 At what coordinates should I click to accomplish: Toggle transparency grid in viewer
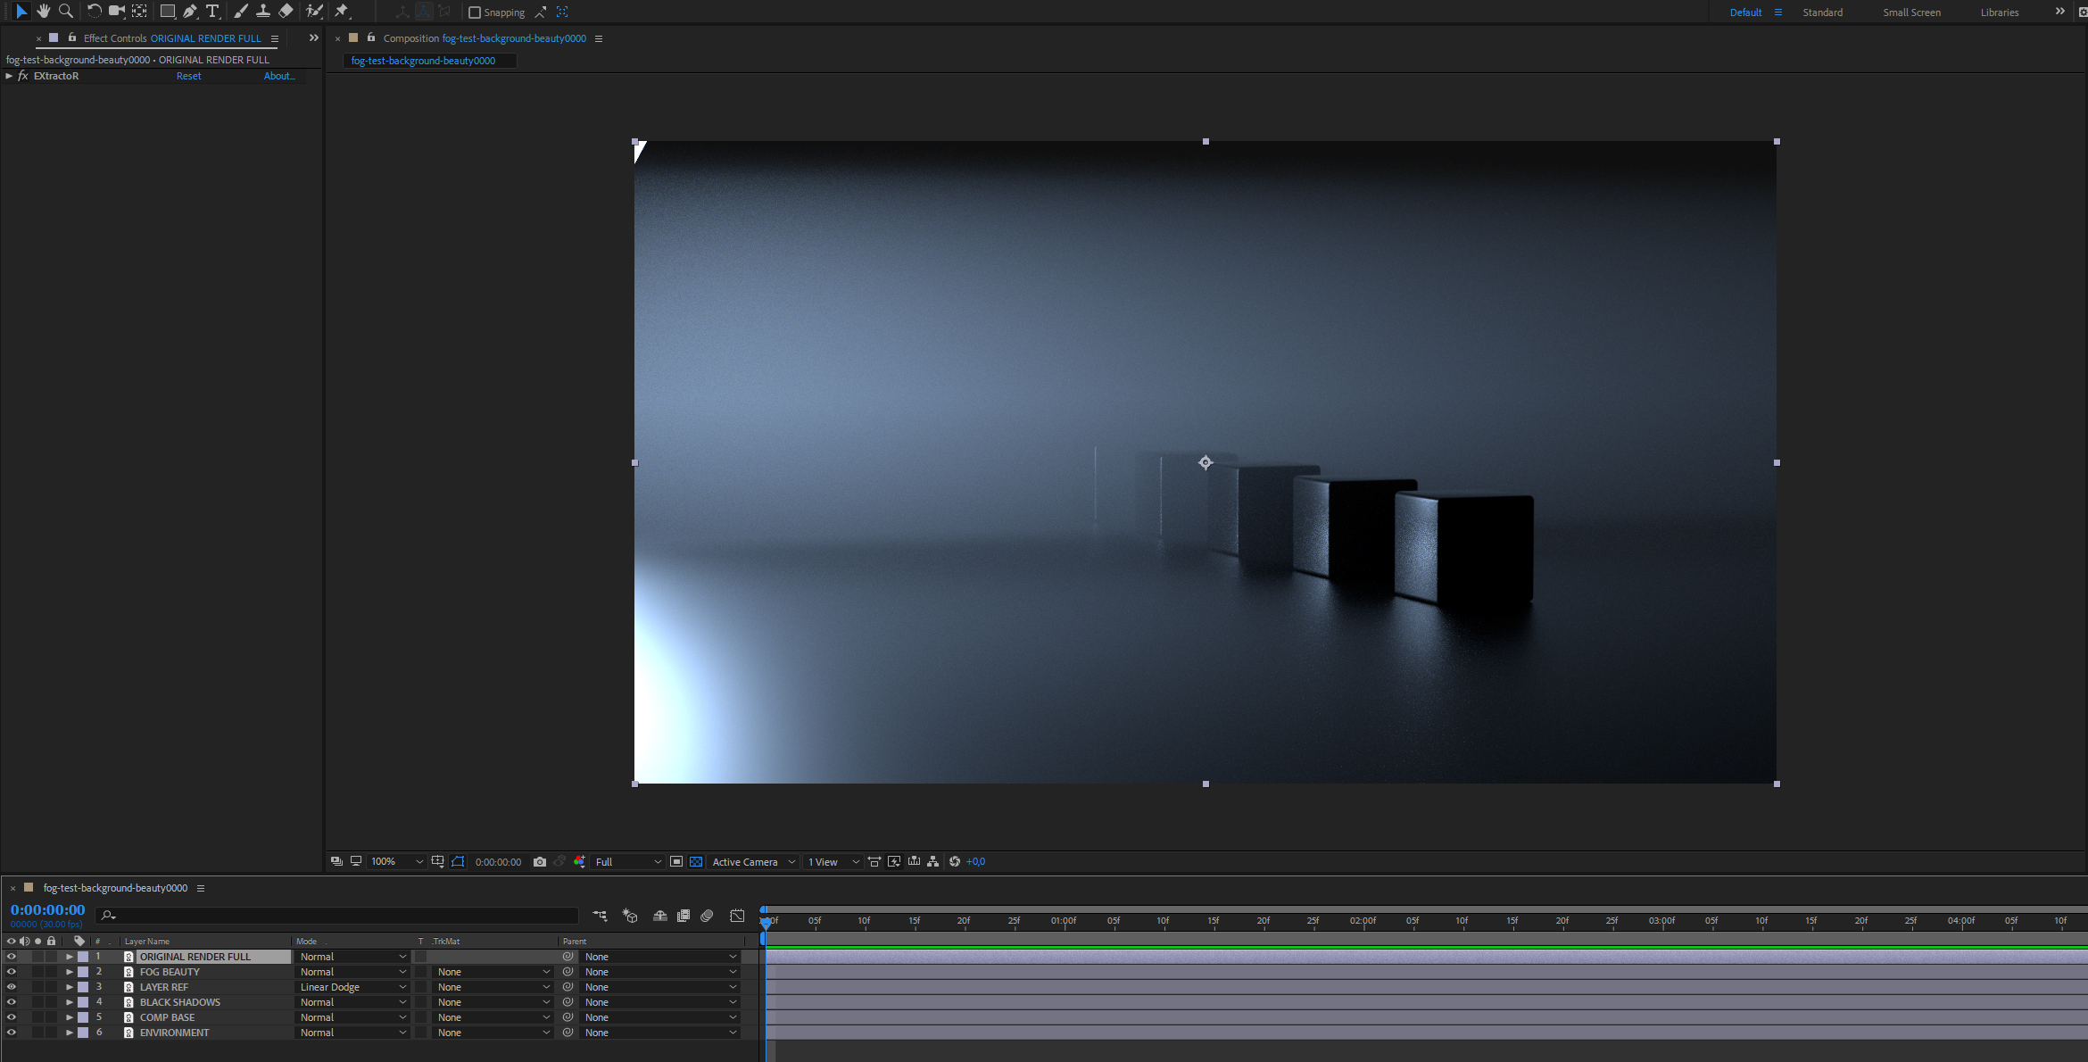[x=696, y=861]
